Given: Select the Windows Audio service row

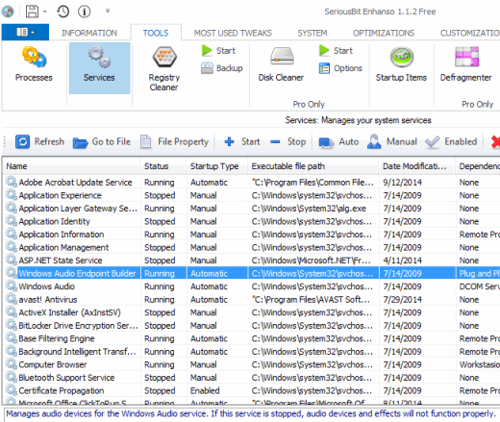Looking at the screenshot, I should coord(252,286).
